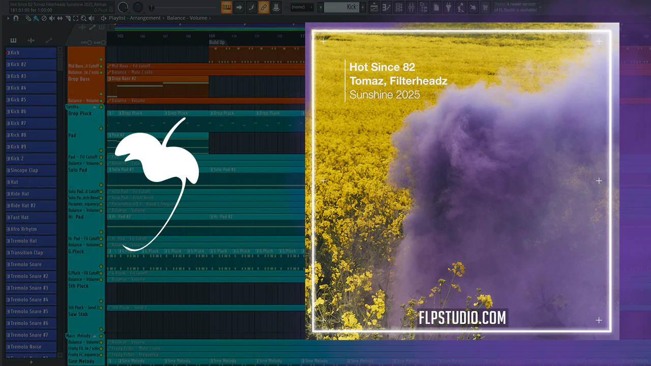651x366 pixels.
Task: Toggle the STEP editing checkbox
Action: (90, 43)
